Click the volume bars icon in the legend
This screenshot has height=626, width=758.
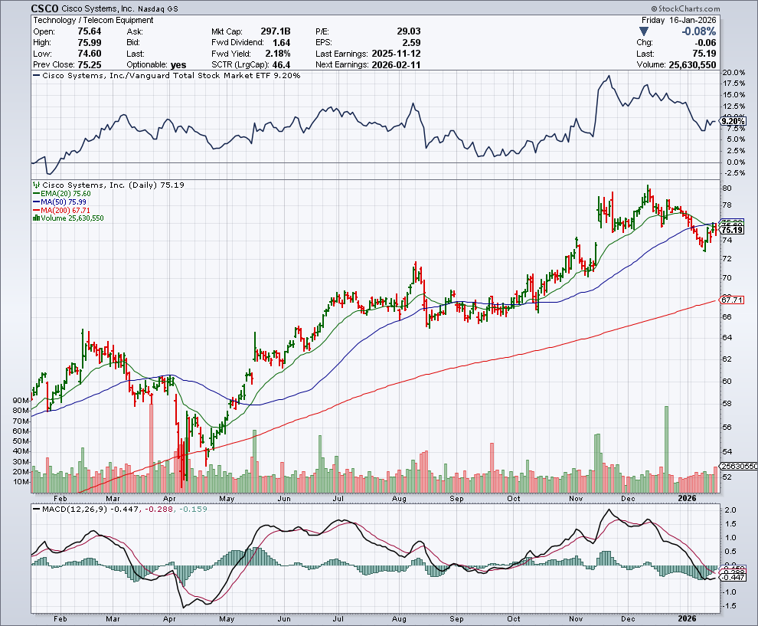coord(36,218)
